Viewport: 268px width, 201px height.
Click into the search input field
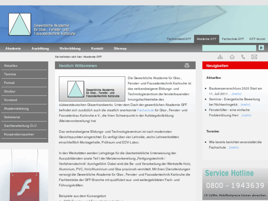tap(229, 48)
